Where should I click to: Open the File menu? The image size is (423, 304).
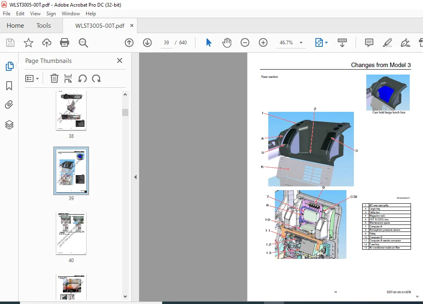[7, 14]
